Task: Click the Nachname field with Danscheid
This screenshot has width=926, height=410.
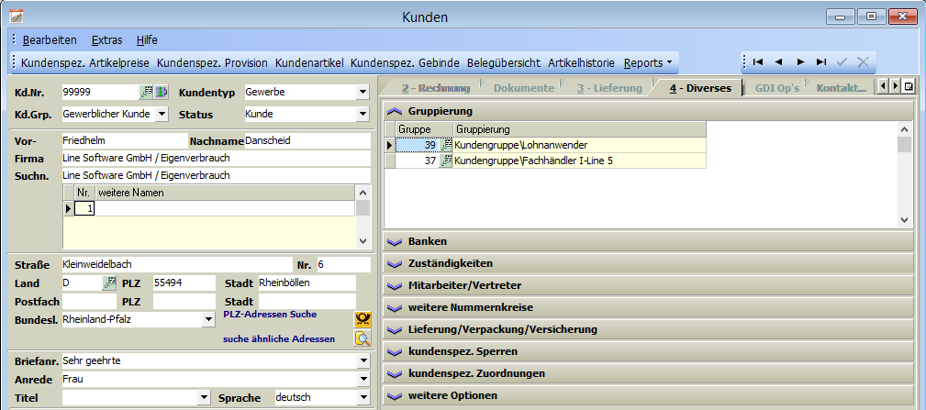Action: click(307, 141)
